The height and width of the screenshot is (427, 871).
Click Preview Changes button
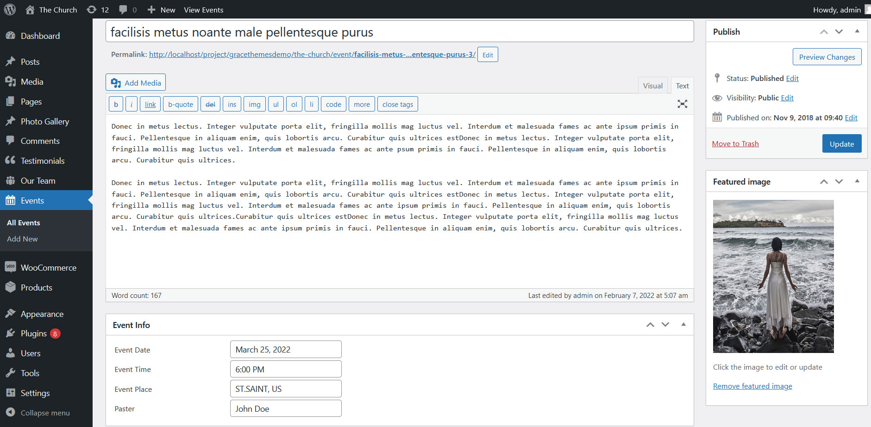point(827,57)
